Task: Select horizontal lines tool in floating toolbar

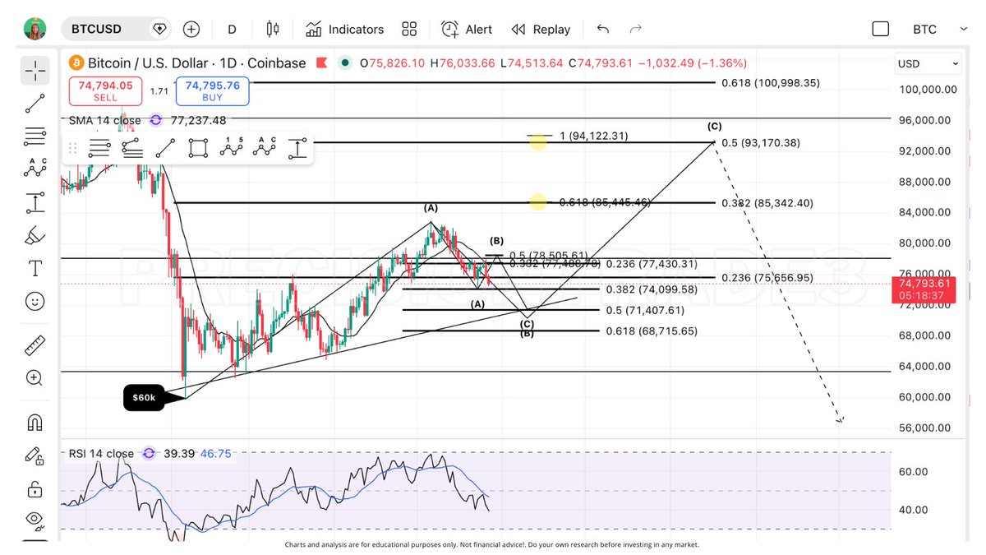Action: tap(99, 148)
